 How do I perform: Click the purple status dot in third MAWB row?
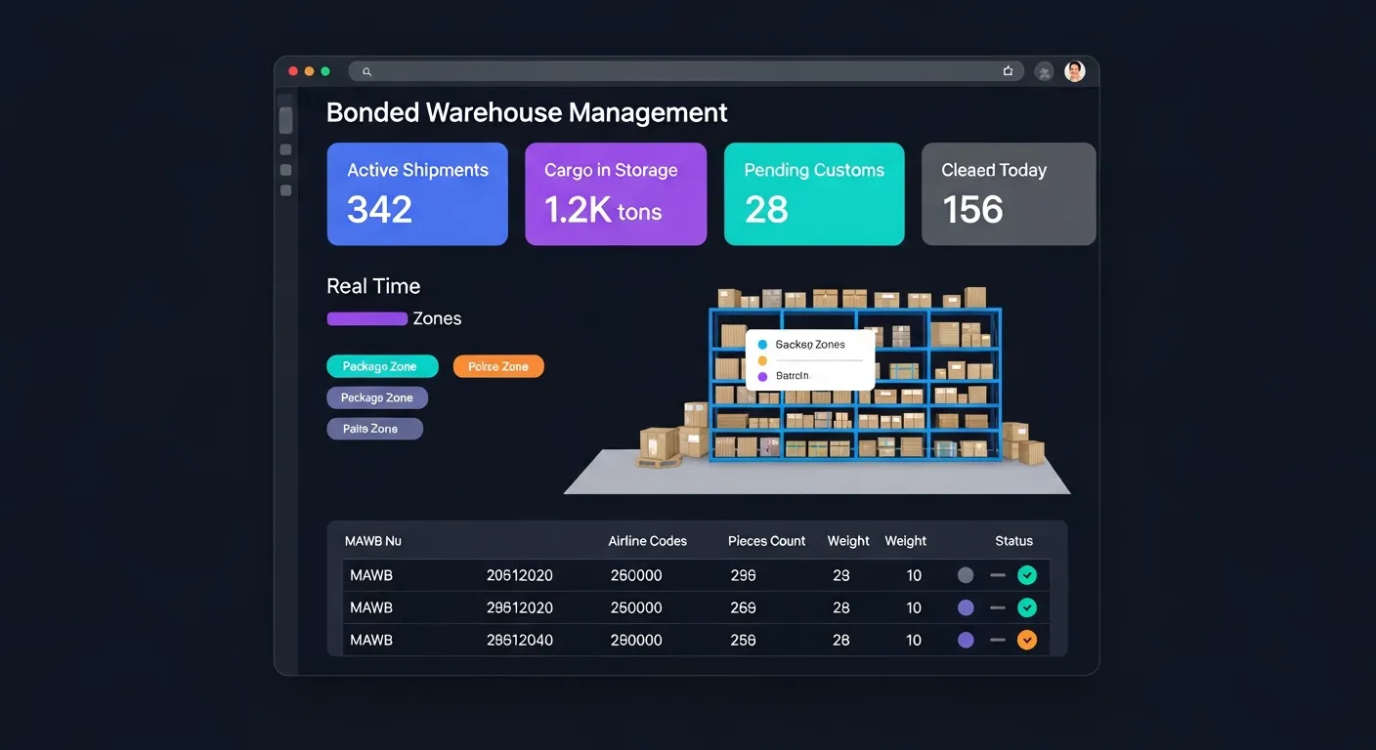[966, 641]
